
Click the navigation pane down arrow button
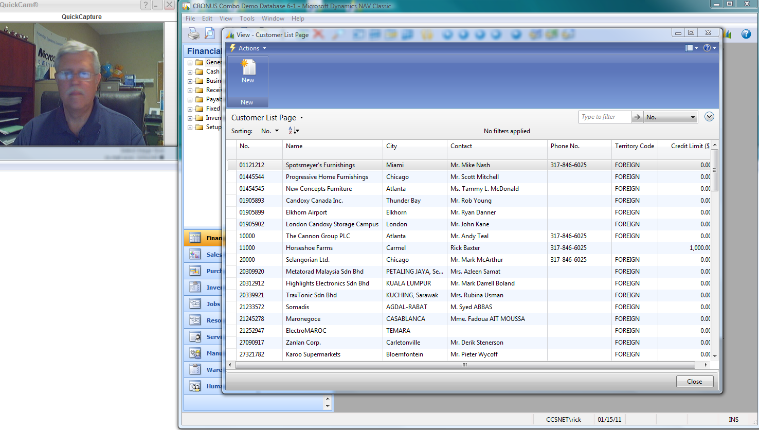pos(328,406)
